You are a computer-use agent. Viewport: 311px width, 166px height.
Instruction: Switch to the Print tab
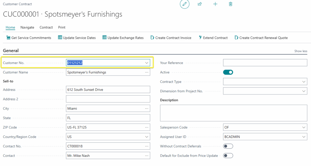click(x=62, y=27)
